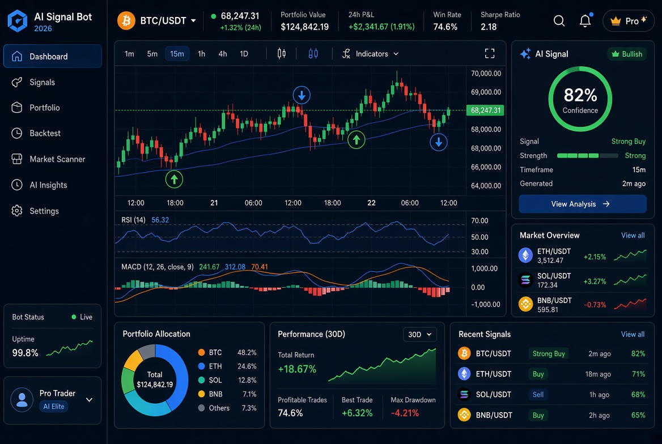Click the Bullish badge
The width and height of the screenshot is (662, 444).
point(627,54)
